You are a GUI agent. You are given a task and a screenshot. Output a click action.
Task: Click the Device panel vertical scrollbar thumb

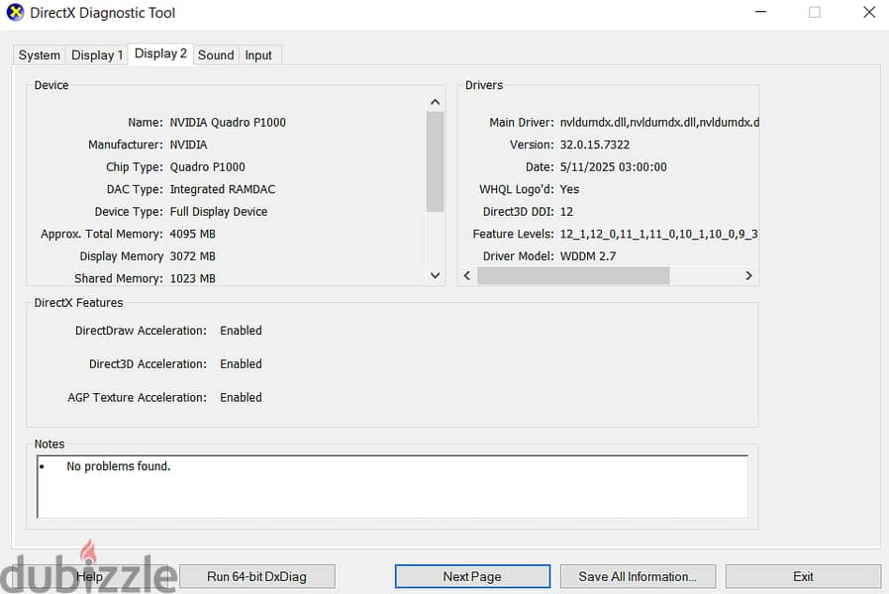435,161
